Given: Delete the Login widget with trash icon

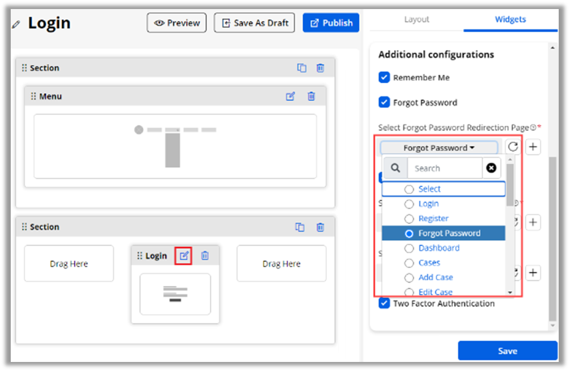Looking at the screenshot, I should pos(205,256).
